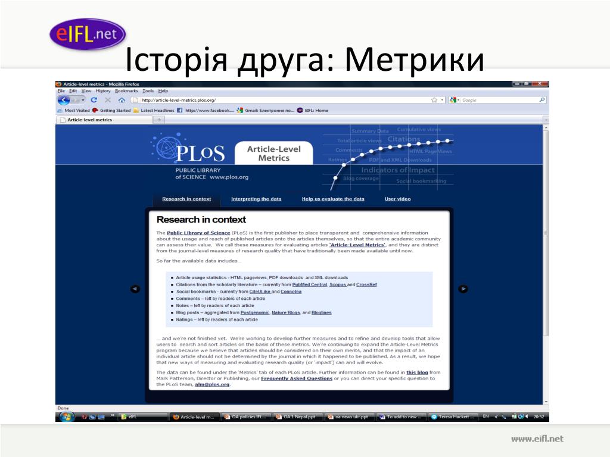The height and width of the screenshot is (457, 610).
Task: Open the Getting Started bookmark
Action: [x=111, y=110]
